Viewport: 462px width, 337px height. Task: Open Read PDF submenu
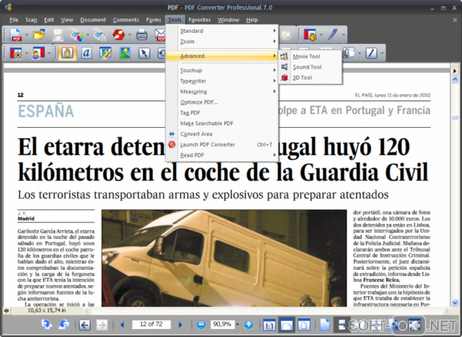pyautogui.click(x=222, y=155)
